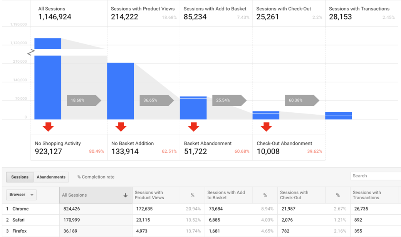Click the 7.43% rate beside 85,234

tap(243, 17)
